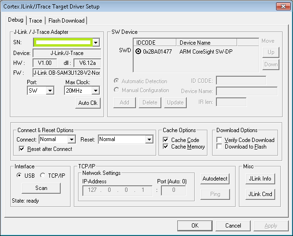Image resolution: width=293 pixels, height=236 pixels.
Task: Open JLink Cmd
Action: pyautogui.click(x=260, y=194)
